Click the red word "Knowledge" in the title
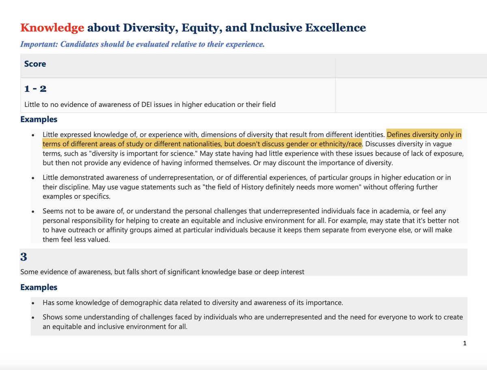This screenshot has width=487, height=370. point(52,28)
